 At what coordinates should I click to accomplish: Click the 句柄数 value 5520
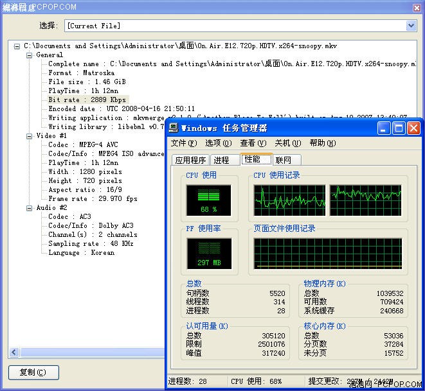pyautogui.click(x=277, y=293)
